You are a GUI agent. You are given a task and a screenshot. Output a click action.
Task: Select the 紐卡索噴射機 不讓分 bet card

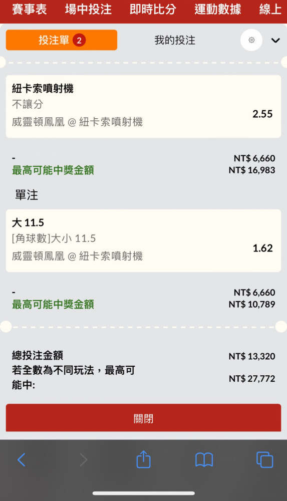click(143, 106)
